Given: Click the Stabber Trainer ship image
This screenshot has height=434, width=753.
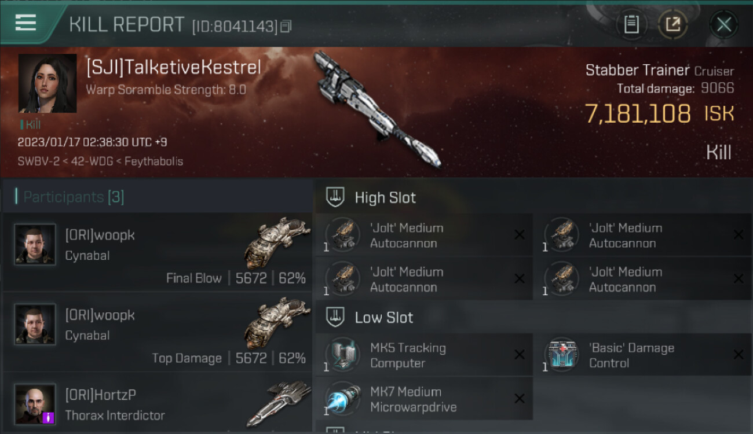Looking at the screenshot, I should [378, 108].
